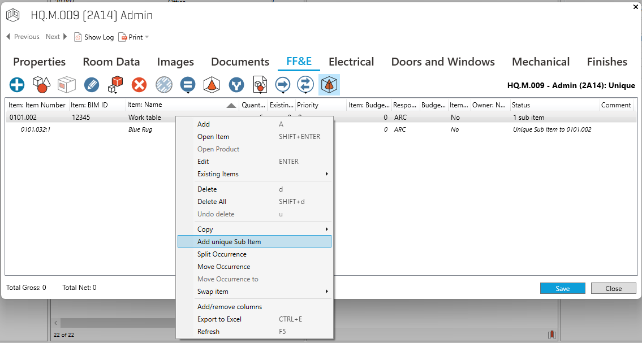Click the two-arrow Swap item icon

305,85
